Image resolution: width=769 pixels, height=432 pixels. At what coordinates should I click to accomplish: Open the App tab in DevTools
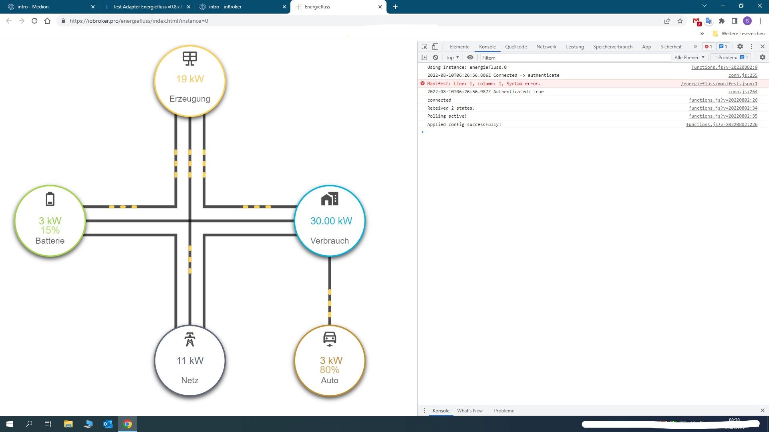(646, 47)
